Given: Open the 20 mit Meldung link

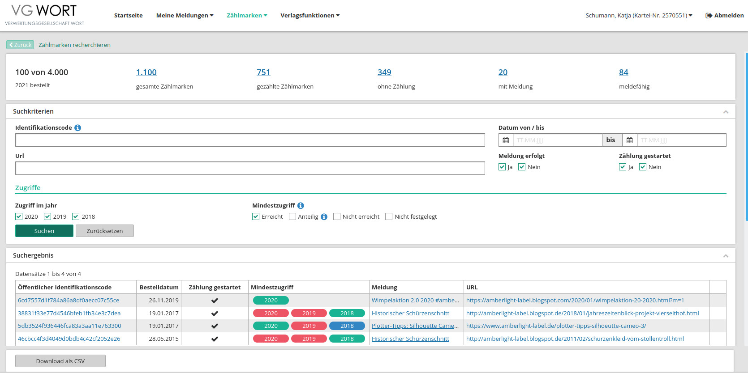Looking at the screenshot, I should point(503,72).
